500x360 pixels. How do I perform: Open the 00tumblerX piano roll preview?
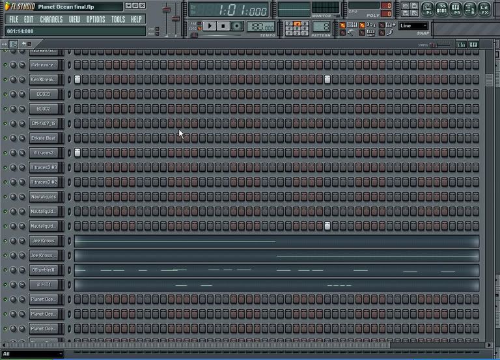(277, 270)
